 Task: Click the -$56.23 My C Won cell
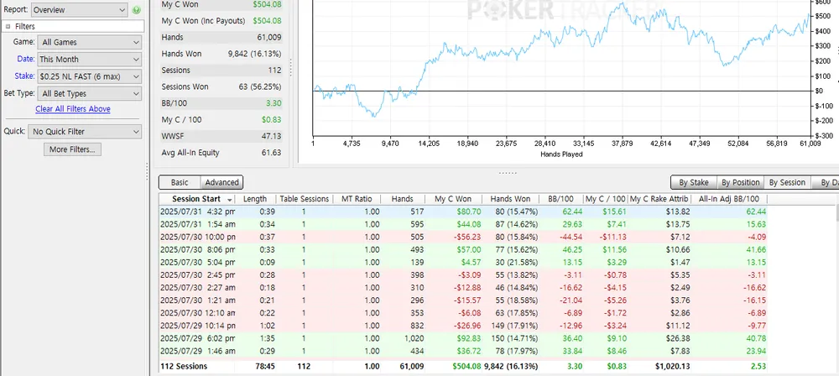point(466,237)
